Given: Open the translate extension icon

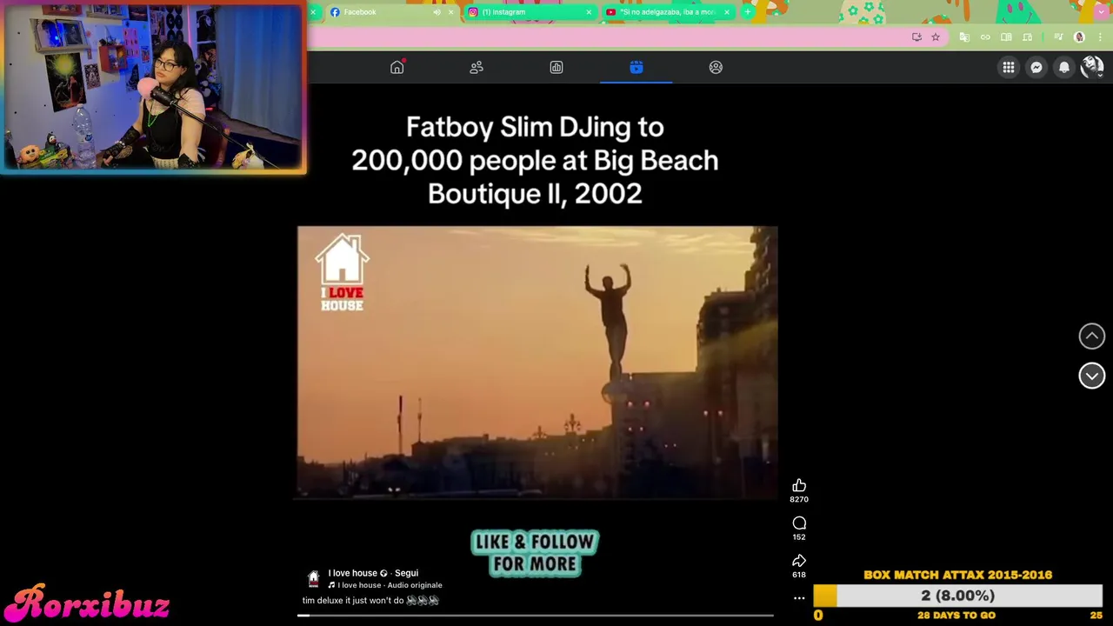Looking at the screenshot, I should 964,37.
